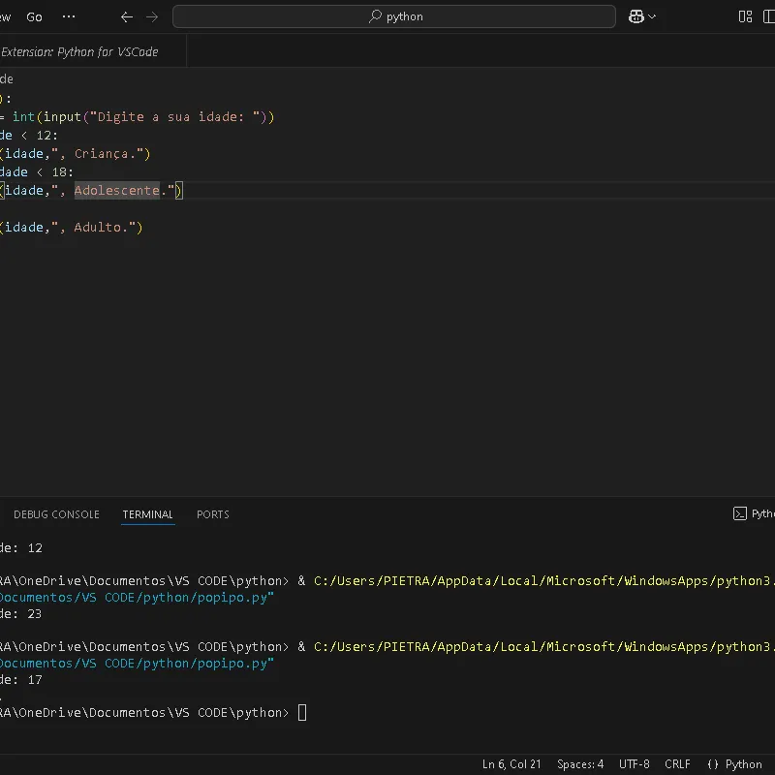Click the curly braces language icon
The width and height of the screenshot is (775, 775).
713,764
